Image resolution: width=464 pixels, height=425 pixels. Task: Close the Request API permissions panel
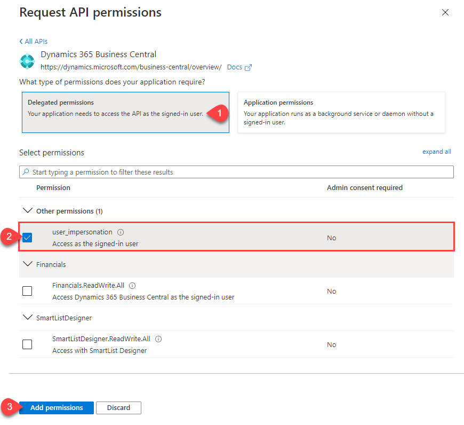445,12
